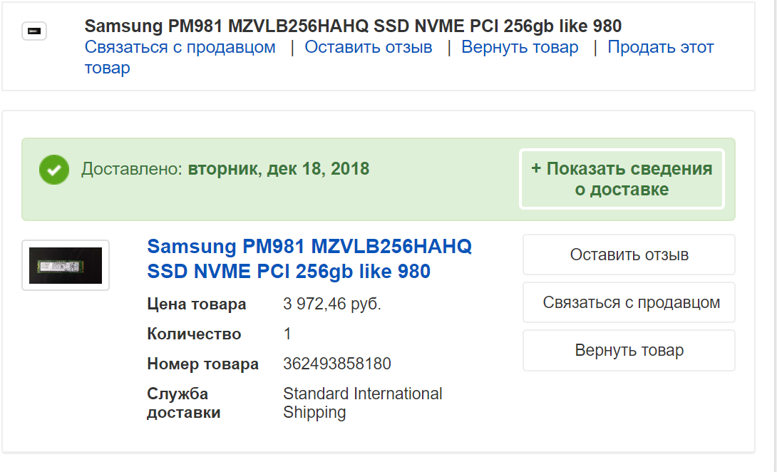This screenshot has width=777, height=472.
Task: Click the "Оставить отзыв" text link
Action: [x=369, y=48]
